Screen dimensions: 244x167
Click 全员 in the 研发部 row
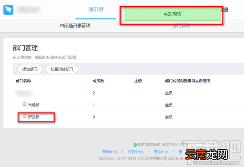click(x=169, y=117)
